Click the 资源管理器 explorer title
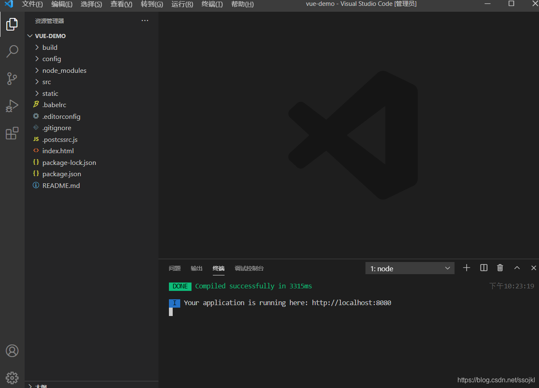539x388 pixels. (x=49, y=21)
